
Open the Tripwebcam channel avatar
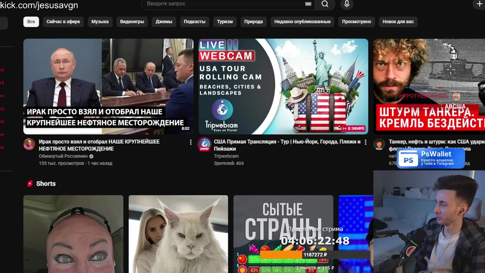204,144
